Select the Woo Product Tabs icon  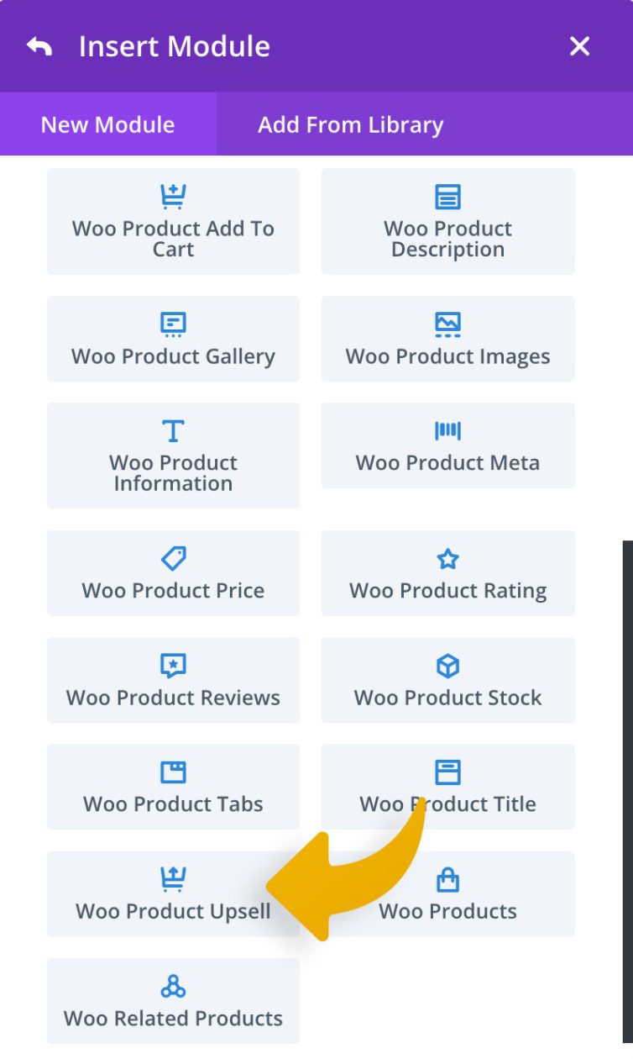(174, 772)
